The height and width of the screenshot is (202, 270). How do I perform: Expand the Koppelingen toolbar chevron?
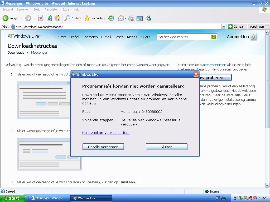(x=267, y=26)
